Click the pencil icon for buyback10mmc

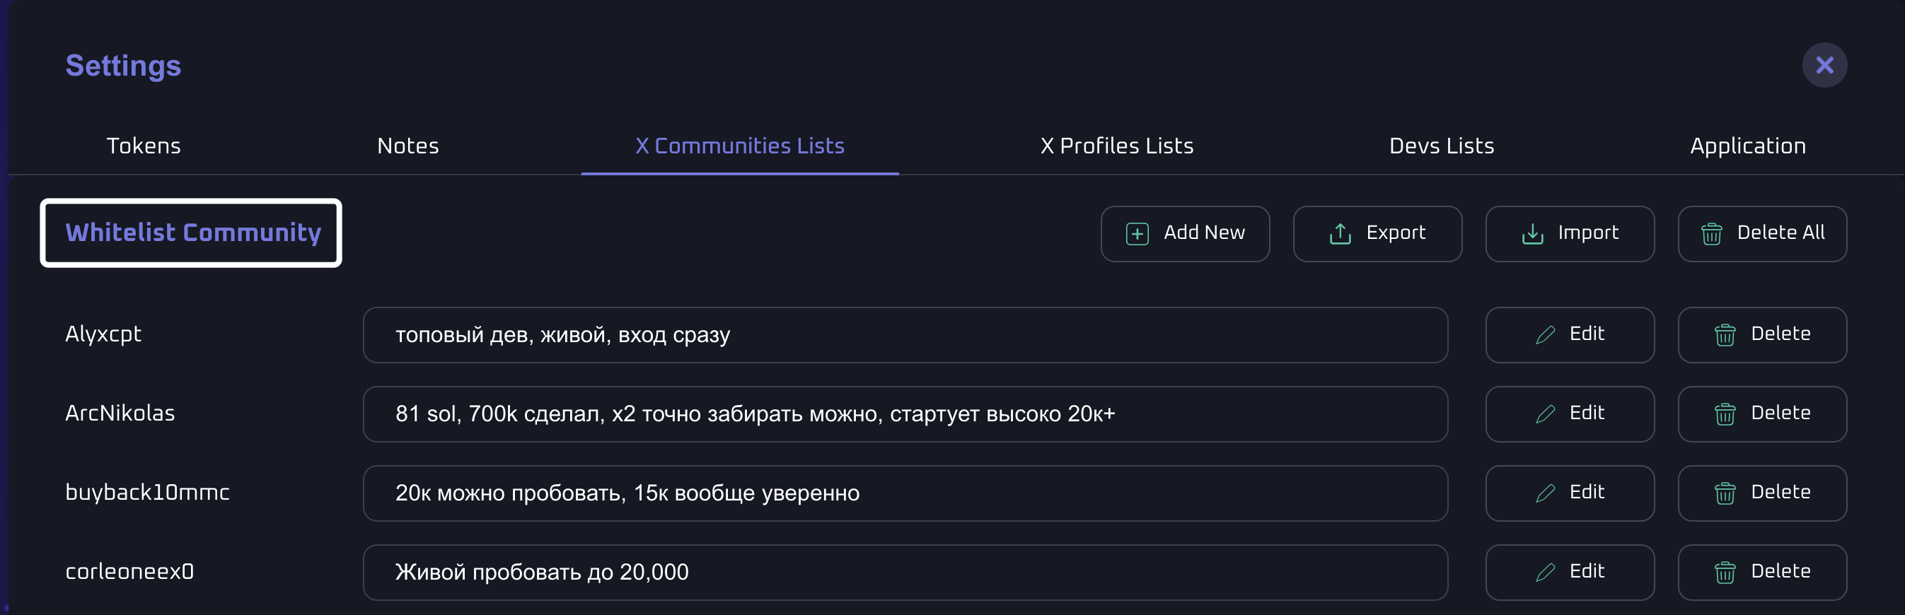[1545, 493]
